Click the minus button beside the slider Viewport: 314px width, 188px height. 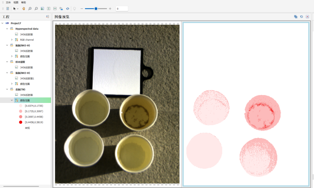(x=82, y=9)
